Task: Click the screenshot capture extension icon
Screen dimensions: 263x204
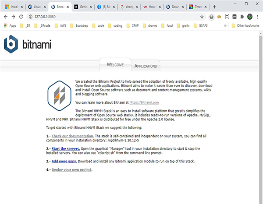Action: [x=227, y=17]
